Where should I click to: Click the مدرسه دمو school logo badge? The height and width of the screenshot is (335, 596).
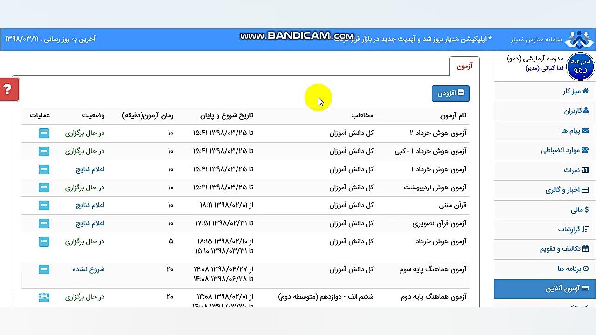point(580,66)
